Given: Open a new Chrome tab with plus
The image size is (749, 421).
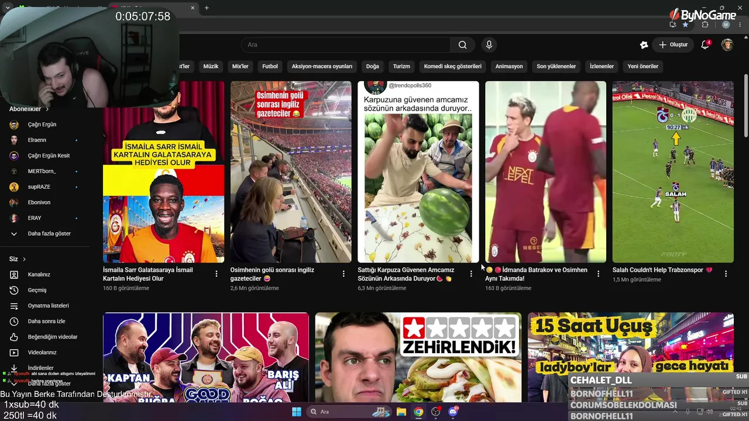Looking at the screenshot, I should pyautogui.click(x=207, y=8).
